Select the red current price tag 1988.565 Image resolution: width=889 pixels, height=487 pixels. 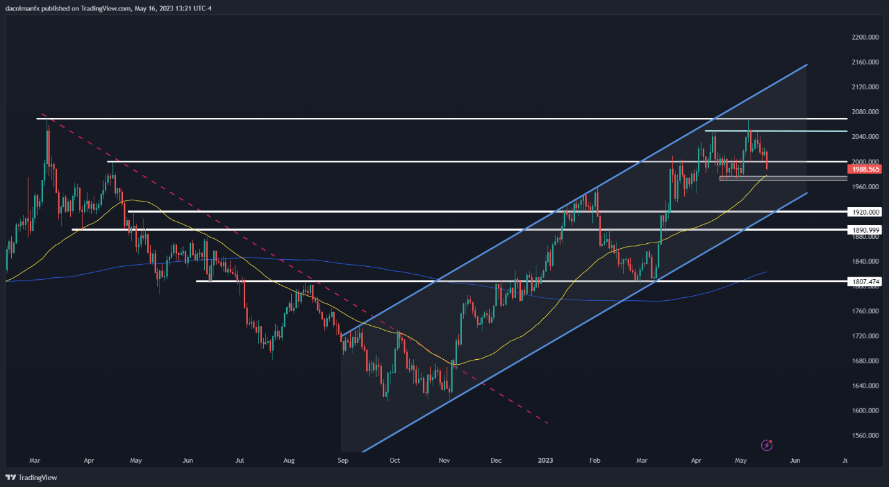click(864, 168)
